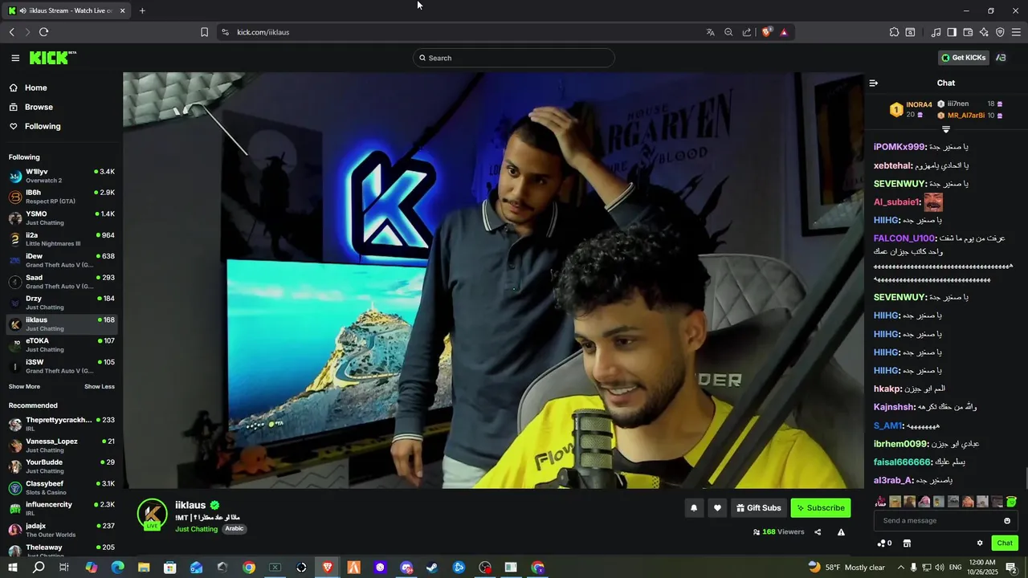
Task: Open browser extensions puzzle icon
Action: pos(894,32)
